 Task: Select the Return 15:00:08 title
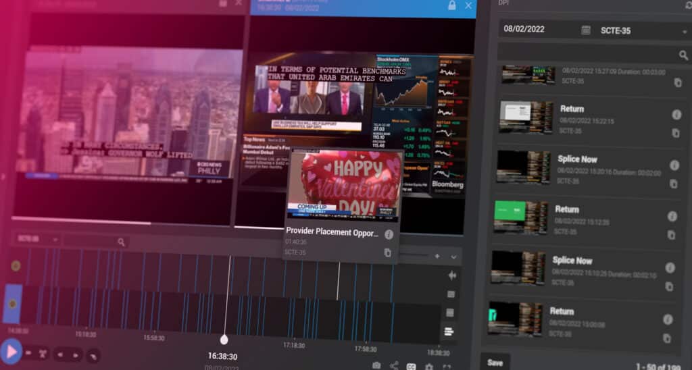click(562, 311)
